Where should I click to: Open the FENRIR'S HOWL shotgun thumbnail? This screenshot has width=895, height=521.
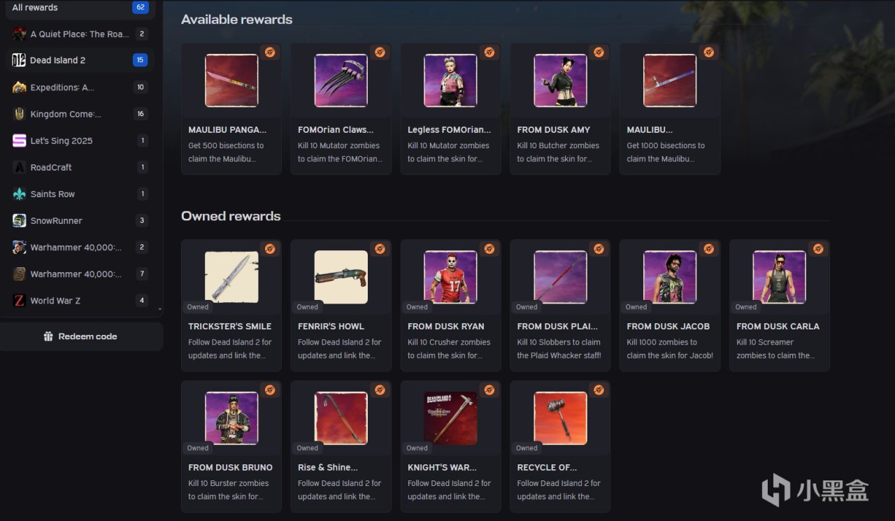click(341, 277)
